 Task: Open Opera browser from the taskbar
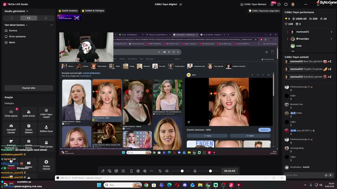coord(177,185)
